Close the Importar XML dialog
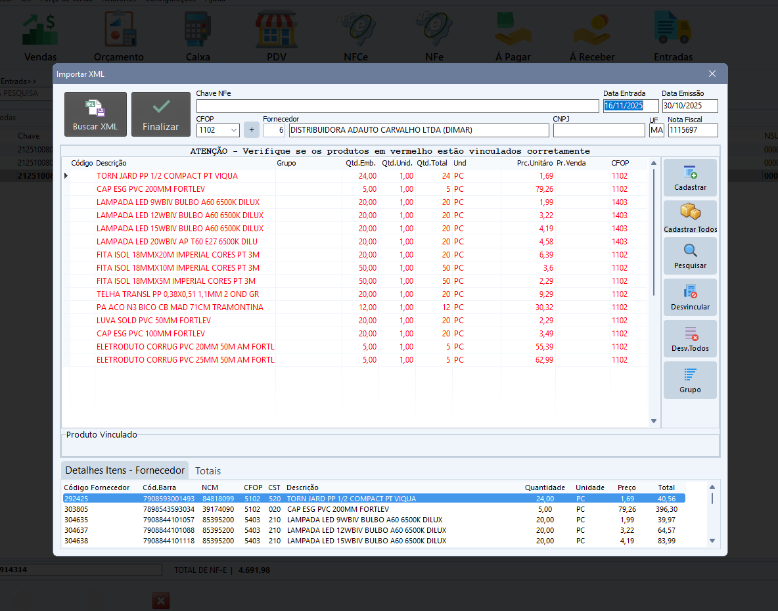Image resolution: width=778 pixels, height=611 pixels. click(712, 74)
